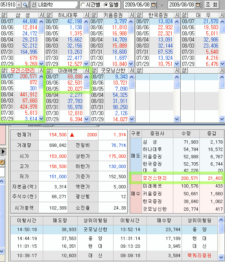Click scroll-up arrow in top 키움증권 panel
This screenshot has width=225, height=262.
[x=131, y=22]
